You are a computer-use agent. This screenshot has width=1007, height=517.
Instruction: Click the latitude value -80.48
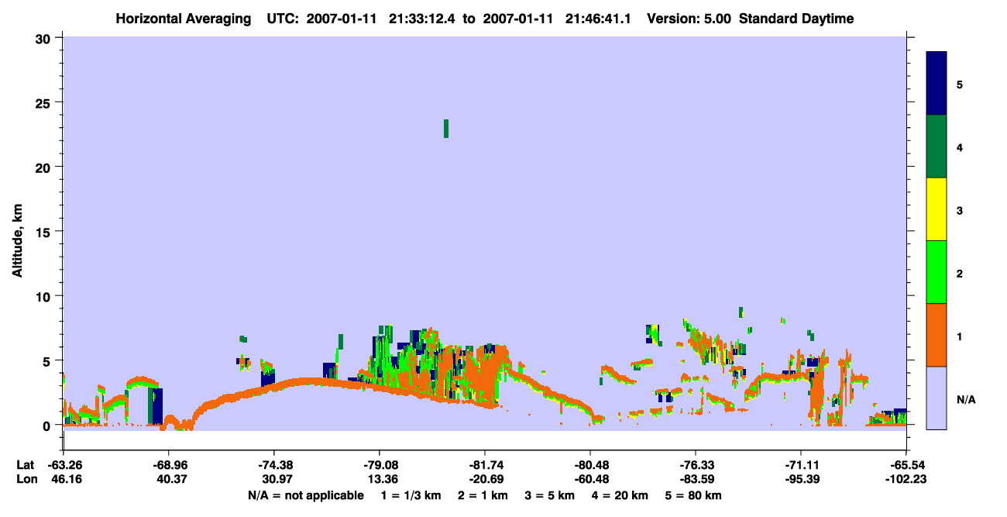click(x=590, y=465)
